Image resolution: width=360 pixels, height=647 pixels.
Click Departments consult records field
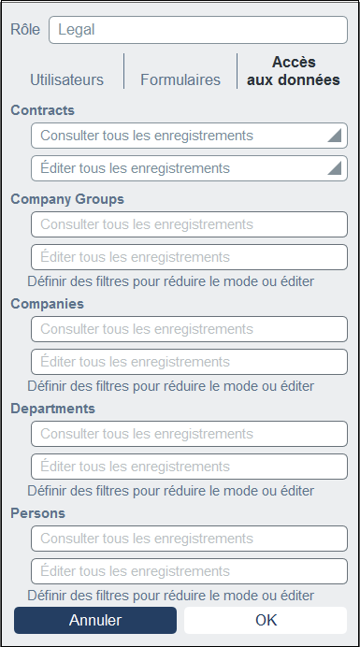click(189, 434)
